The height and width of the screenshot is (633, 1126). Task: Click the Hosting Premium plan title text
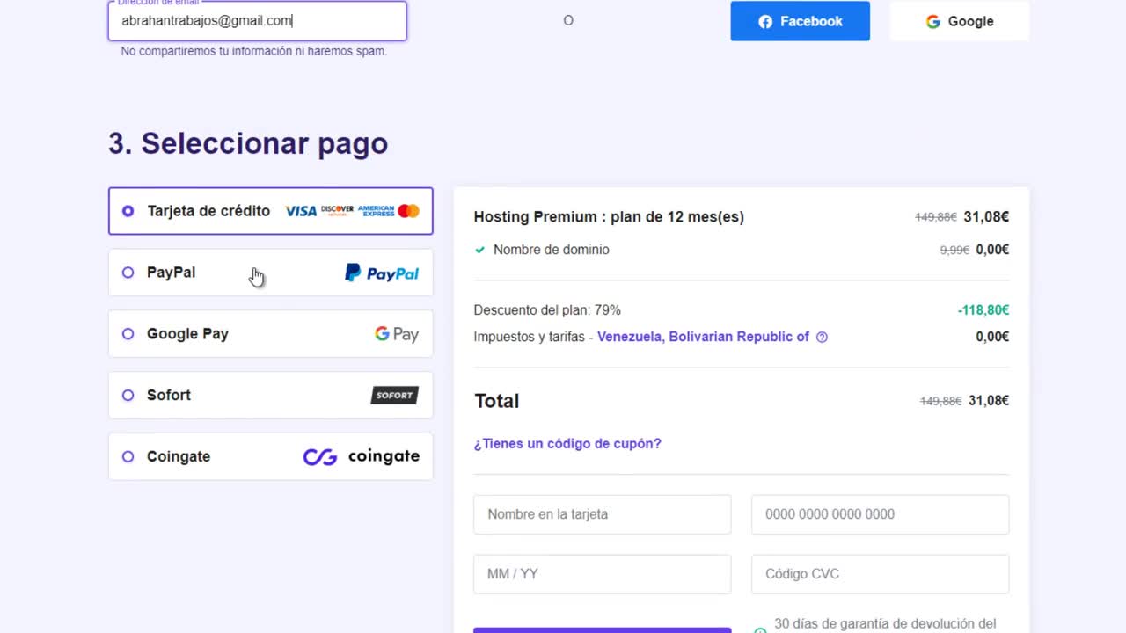[609, 217]
